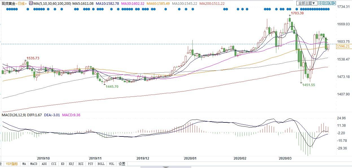Click the 1535.73 peak price label
This screenshot has height=168, width=352.
click(x=33, y=58)
